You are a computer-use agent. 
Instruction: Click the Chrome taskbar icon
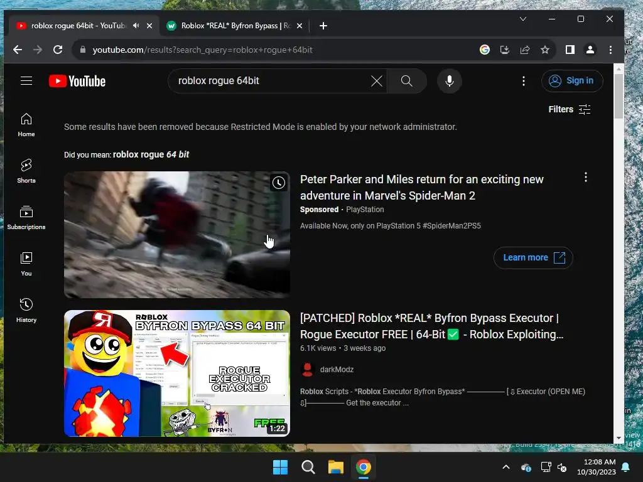[364, 467]
